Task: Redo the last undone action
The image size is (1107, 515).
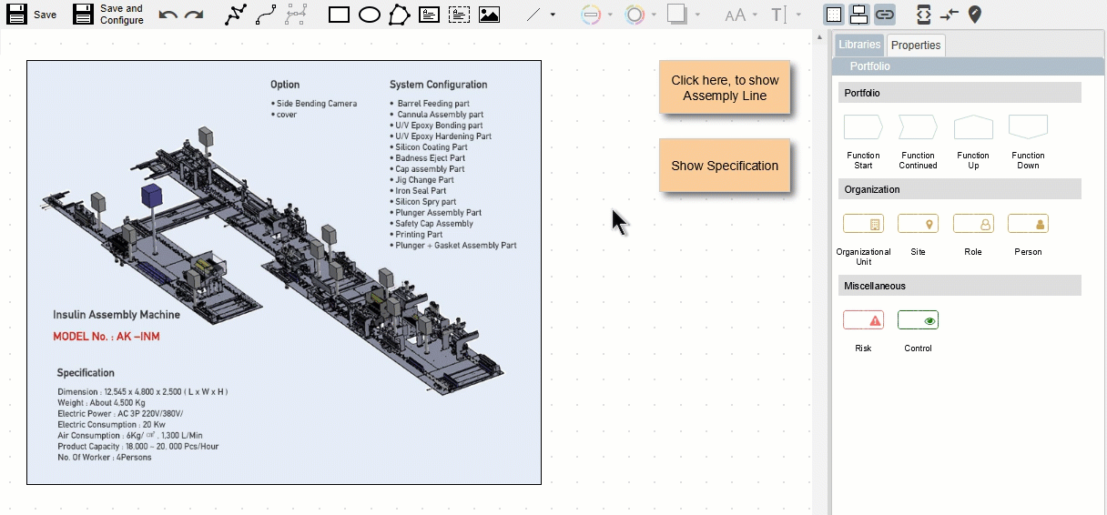Action: pos(194,15)
